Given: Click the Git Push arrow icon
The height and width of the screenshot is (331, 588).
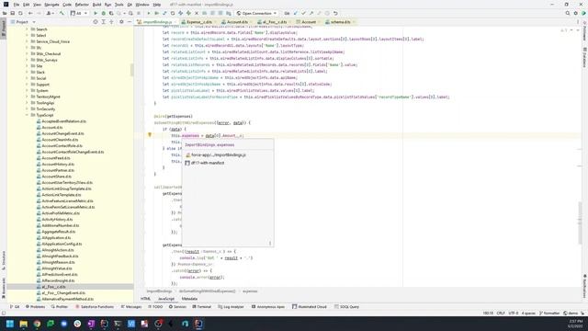Looking at the screenshot, I should (x=311, y=13).
